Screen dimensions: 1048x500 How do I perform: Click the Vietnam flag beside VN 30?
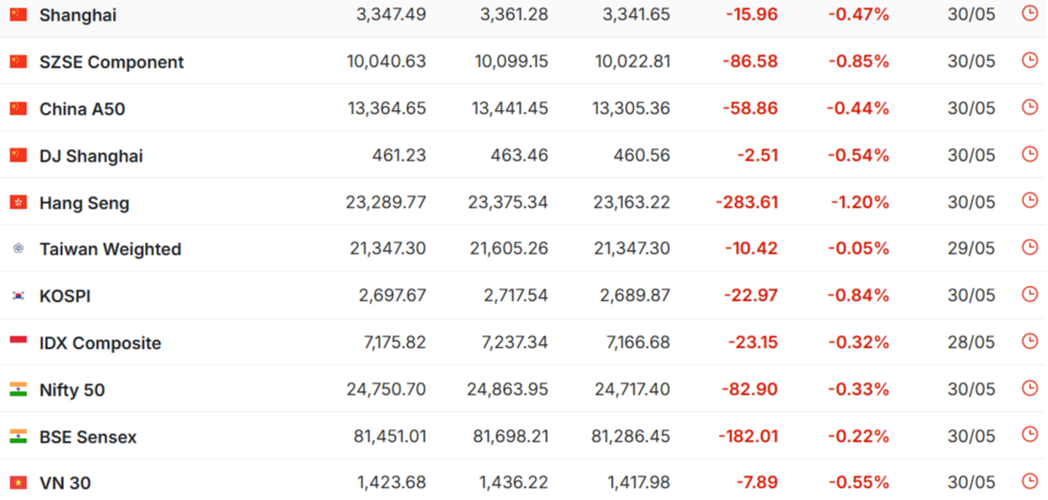point(19,483)
